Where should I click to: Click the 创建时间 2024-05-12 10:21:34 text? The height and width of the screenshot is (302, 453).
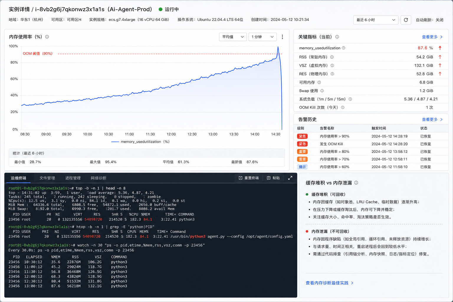pyautogui.click(x=280, y=20)
